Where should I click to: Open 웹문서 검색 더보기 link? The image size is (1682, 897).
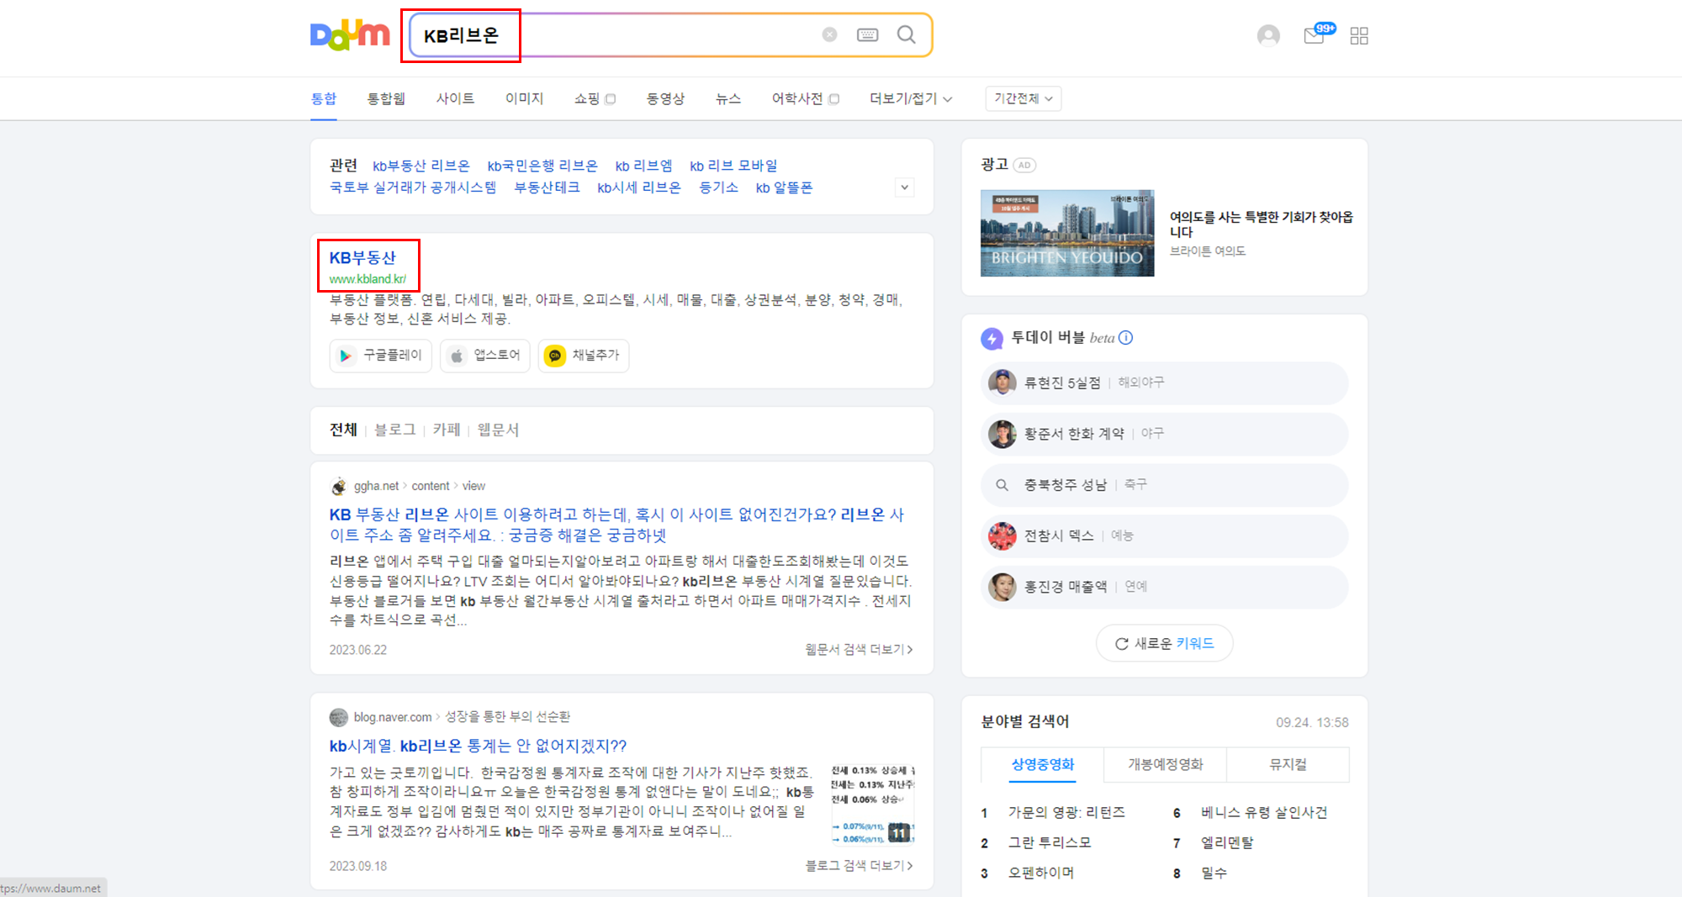[859, 649]
